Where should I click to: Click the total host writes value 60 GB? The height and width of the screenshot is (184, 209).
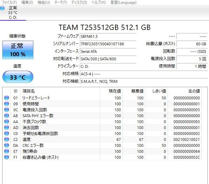tap(192, 44)
